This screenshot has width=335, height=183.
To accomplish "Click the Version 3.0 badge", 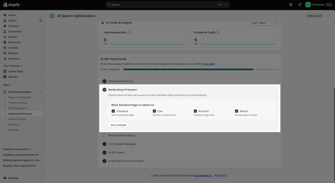I will click(x=220, y=175).
